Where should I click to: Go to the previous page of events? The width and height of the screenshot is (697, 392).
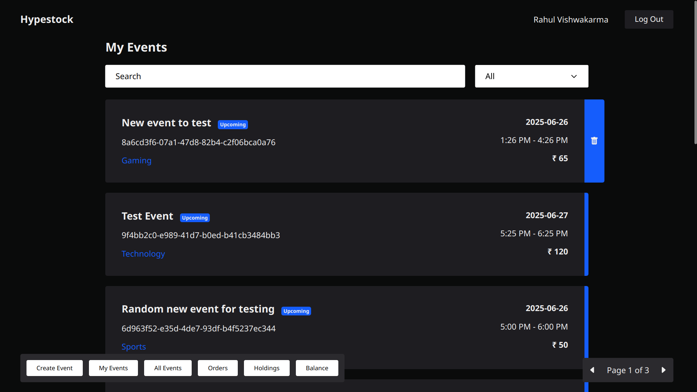click(592, 370)
